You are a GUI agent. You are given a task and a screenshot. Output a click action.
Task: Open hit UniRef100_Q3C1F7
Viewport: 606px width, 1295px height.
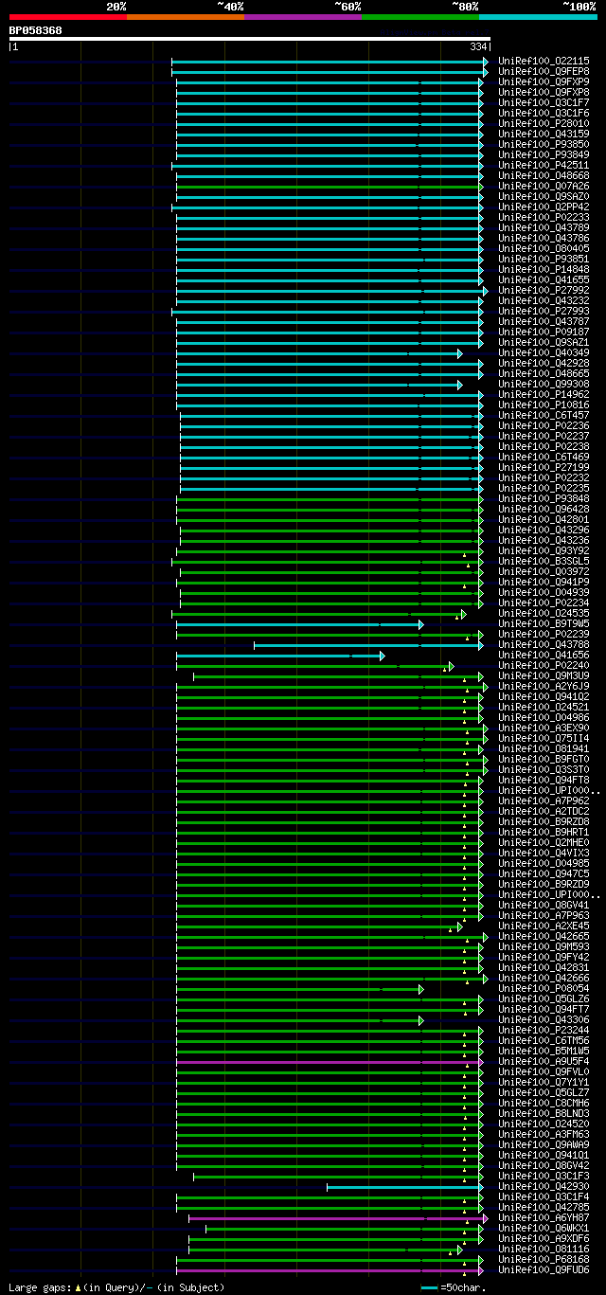tap(544, 102)
